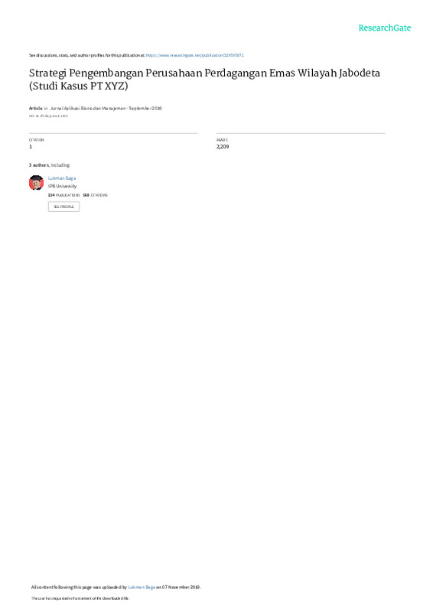Open the uploader Lukman Baga link in footer
The height and width of the screenshot is (612, 433).
coord(142,587)
